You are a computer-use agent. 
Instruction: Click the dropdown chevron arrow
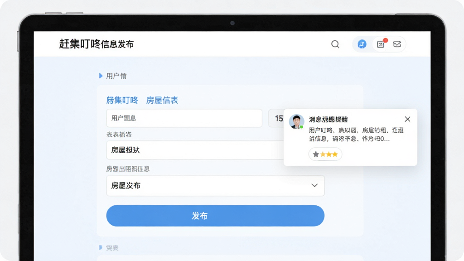[x=314, y=185]
